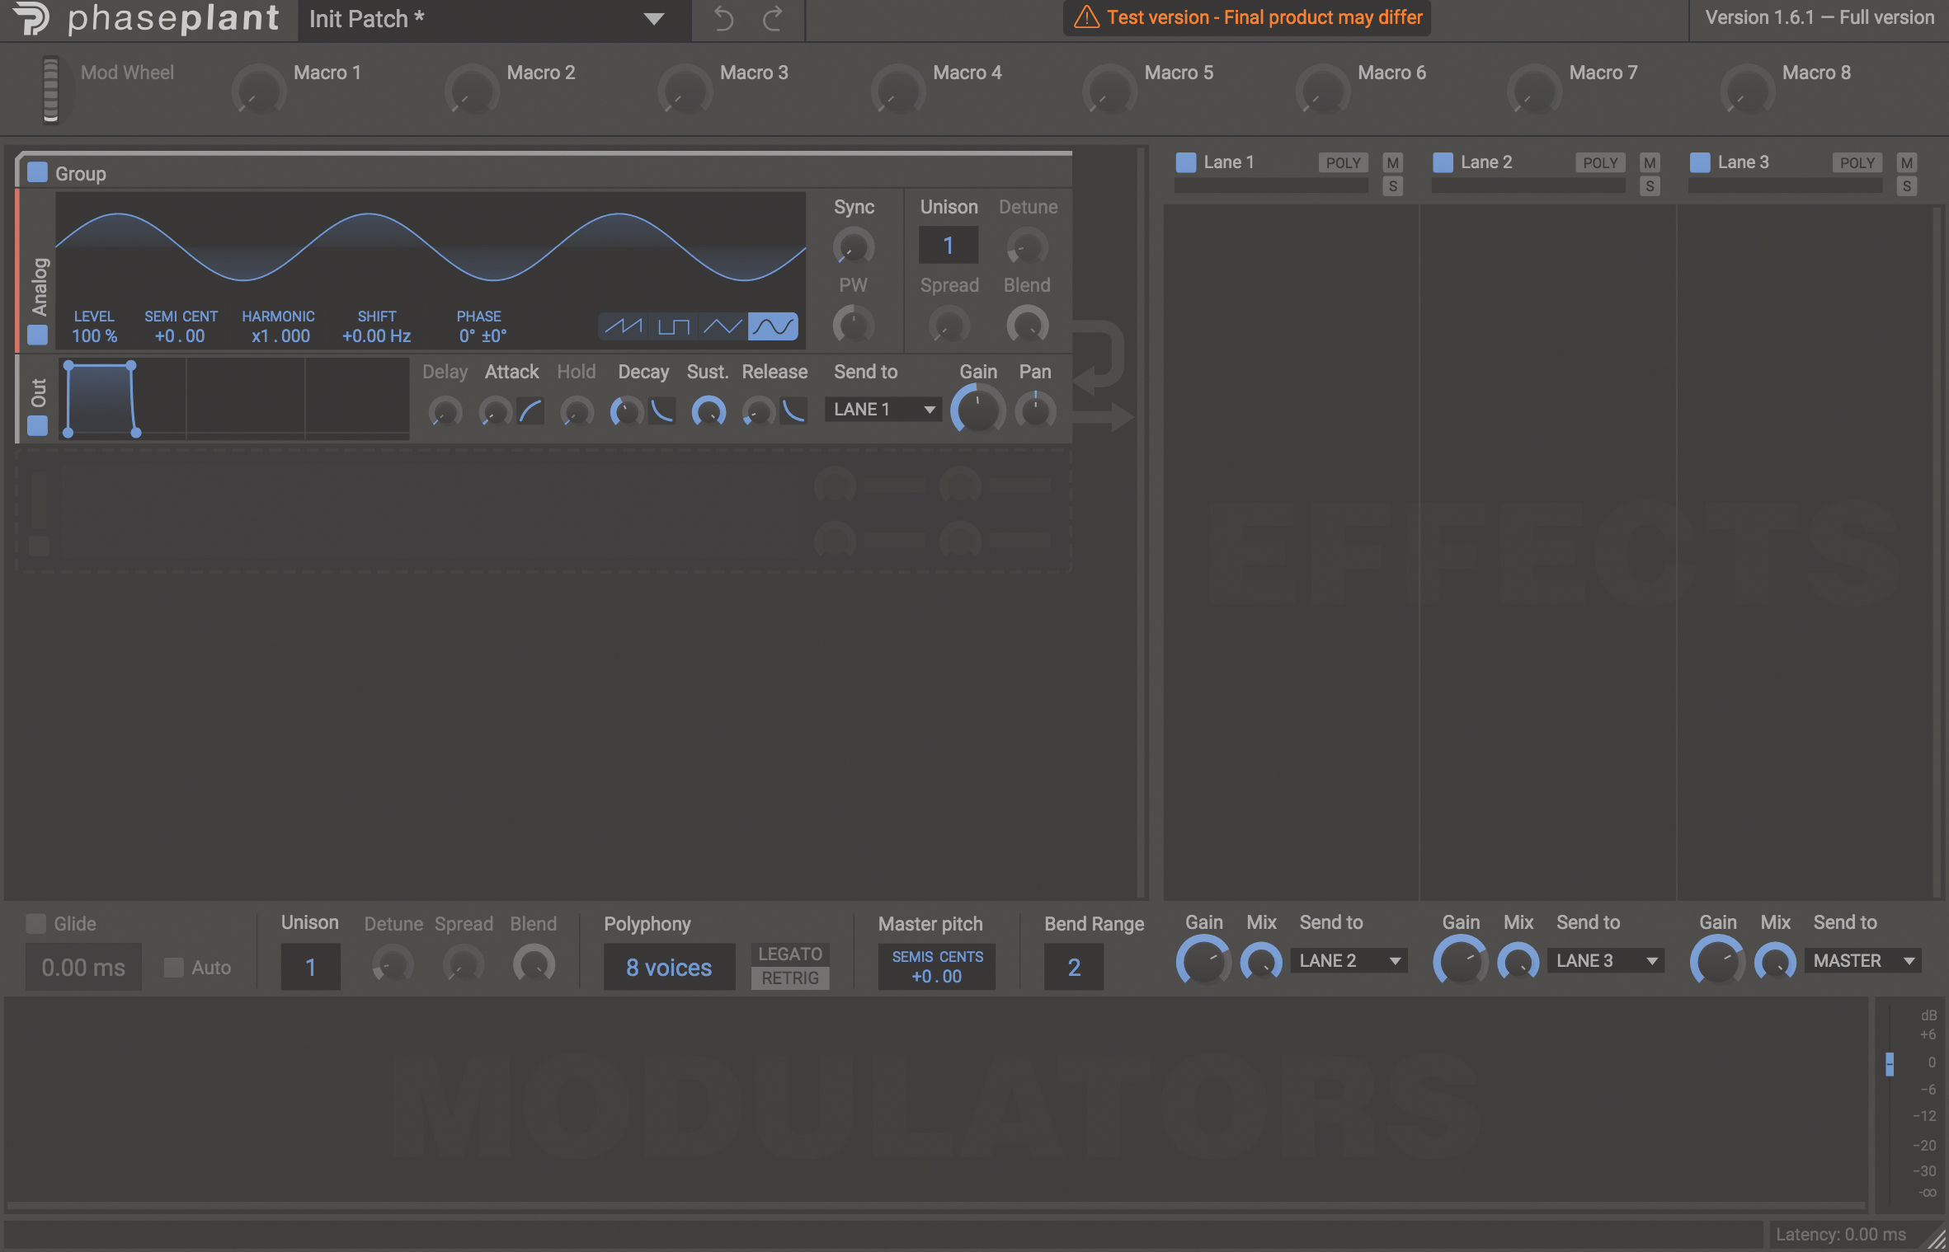Click the SHIFT +0.00 Hz value

click(x=377, y=336)
